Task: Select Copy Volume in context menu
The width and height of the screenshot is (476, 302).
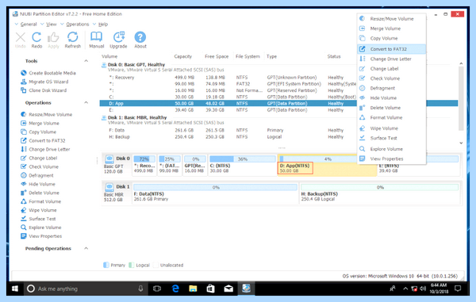Action: coord(392,38)
